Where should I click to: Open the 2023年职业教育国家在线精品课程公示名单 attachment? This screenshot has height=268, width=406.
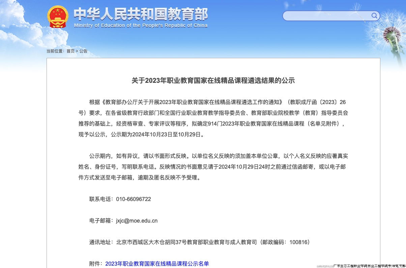[157, 264]
